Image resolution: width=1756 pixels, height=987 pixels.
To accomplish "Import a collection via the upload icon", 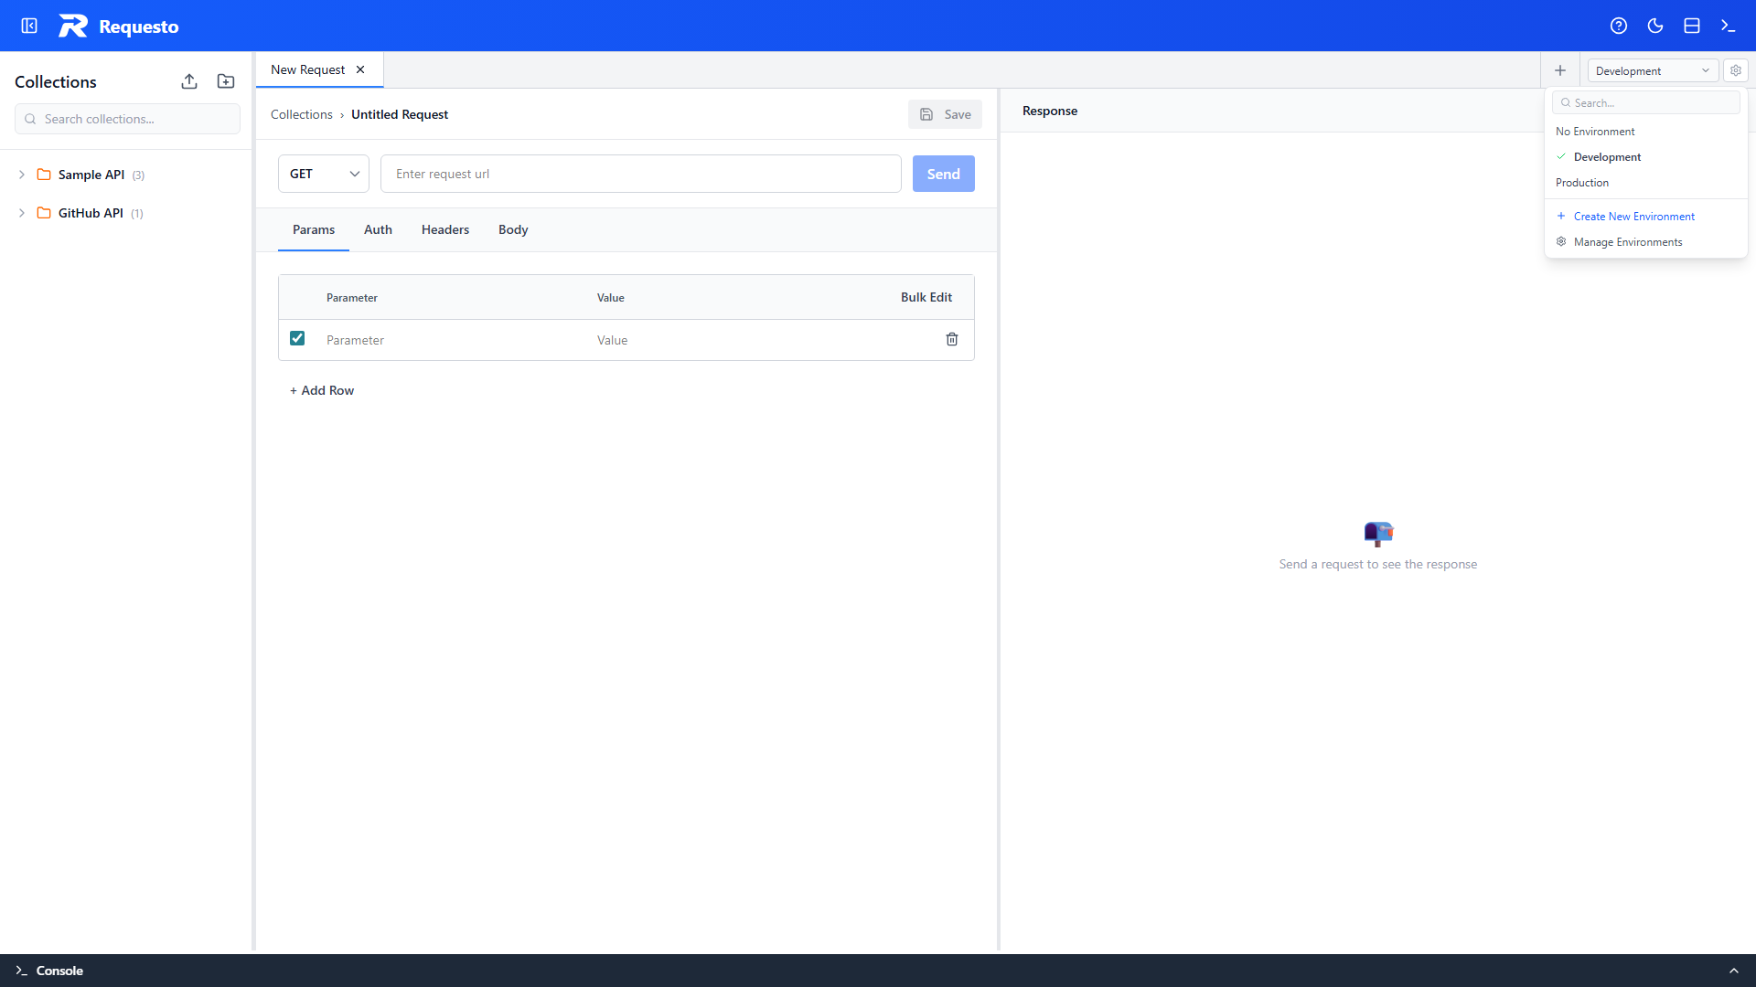I will [x=189, y=81].
